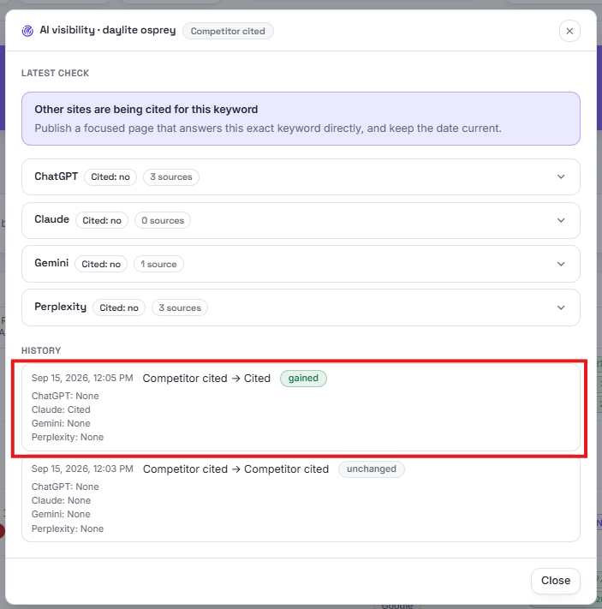Click ChatGPT 'Cited: no' badge

(x=110, y=177)
